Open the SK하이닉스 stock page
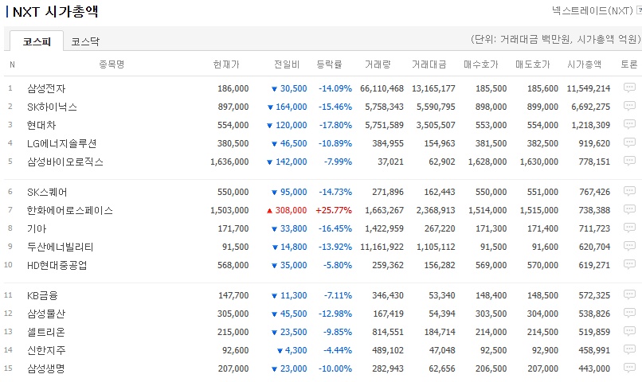Viewport: 642px width, 382px height. click(52, 107)
